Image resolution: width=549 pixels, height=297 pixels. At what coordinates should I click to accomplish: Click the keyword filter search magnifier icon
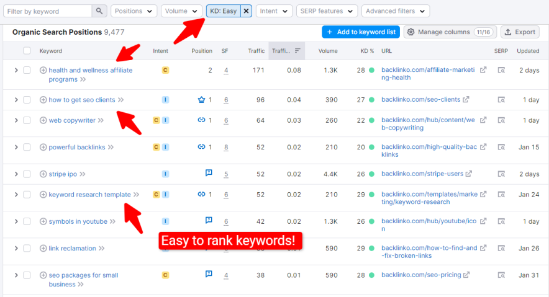click(99, 11)
